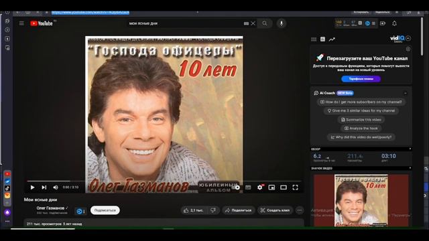Open the vidIQ trending chart icon
This screenshot has height=241, width=429.
tap(332, 39)
